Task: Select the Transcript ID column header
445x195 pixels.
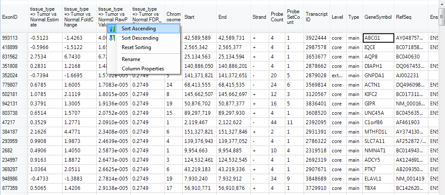Action: point(317,17)
